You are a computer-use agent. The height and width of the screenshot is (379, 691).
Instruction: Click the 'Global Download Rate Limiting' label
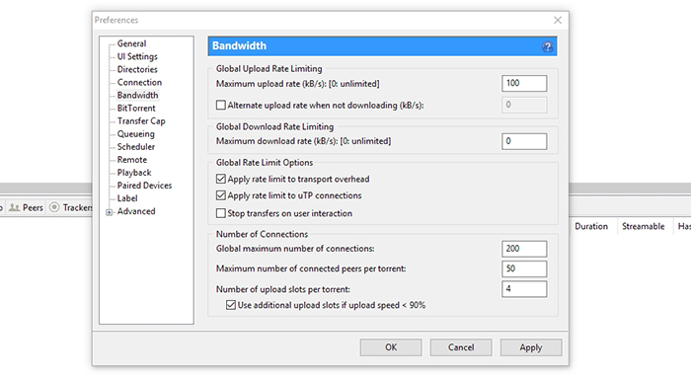(x=274, y=126)
